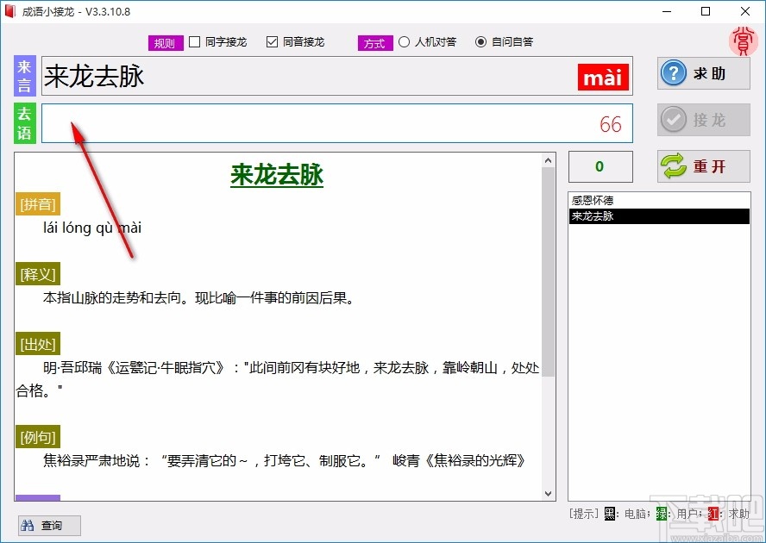Viewport: 766px width, 543px height.
Task: Click the question mark icon on 求助 button
Action: (674, 73)
